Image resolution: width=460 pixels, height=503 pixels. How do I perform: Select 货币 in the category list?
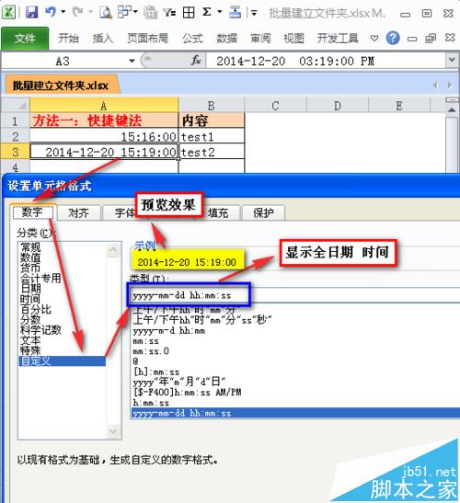point(30,268)
